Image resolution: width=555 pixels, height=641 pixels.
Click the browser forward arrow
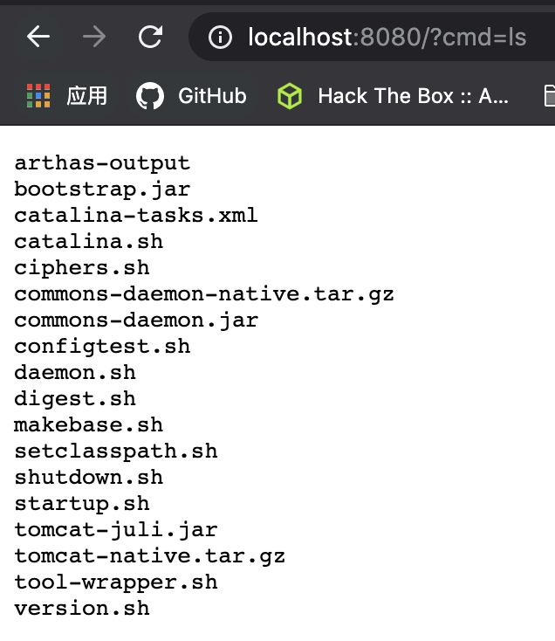[94, 37]
